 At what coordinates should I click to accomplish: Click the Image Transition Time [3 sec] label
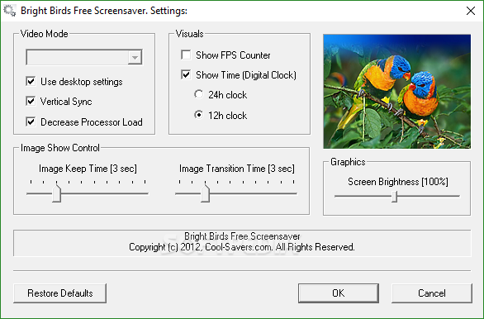pyautogui.click(x=237, y=169)
